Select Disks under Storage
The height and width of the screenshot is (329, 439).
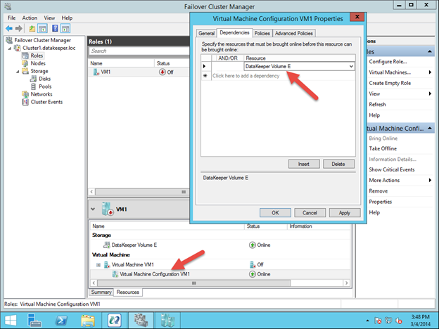click(45, 79)
